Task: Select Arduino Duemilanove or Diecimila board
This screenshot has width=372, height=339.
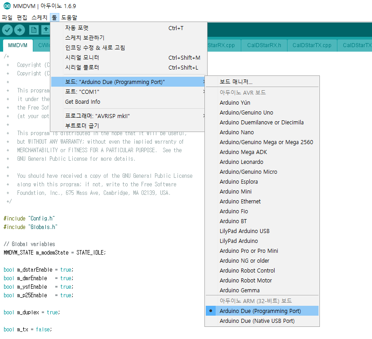Action: click(x=262, y=122)
